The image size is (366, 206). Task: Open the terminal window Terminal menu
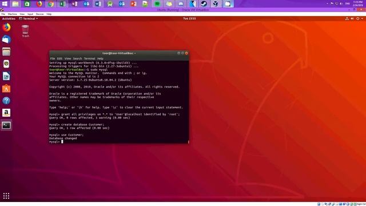(x=89, y=58)
